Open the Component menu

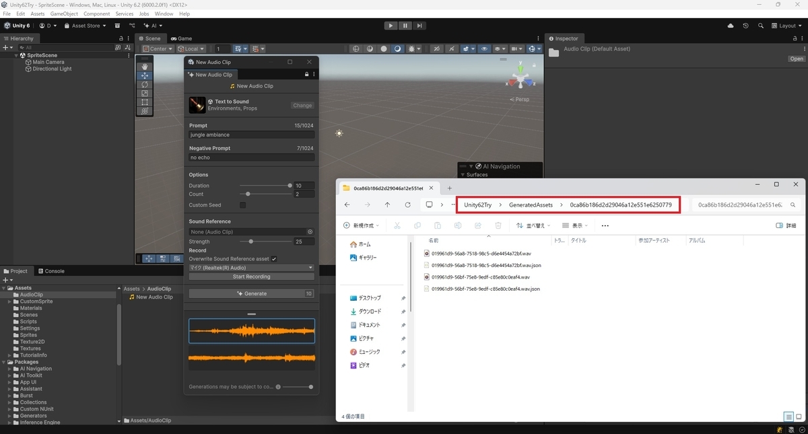pyautogui.click(x=96, y=13)
